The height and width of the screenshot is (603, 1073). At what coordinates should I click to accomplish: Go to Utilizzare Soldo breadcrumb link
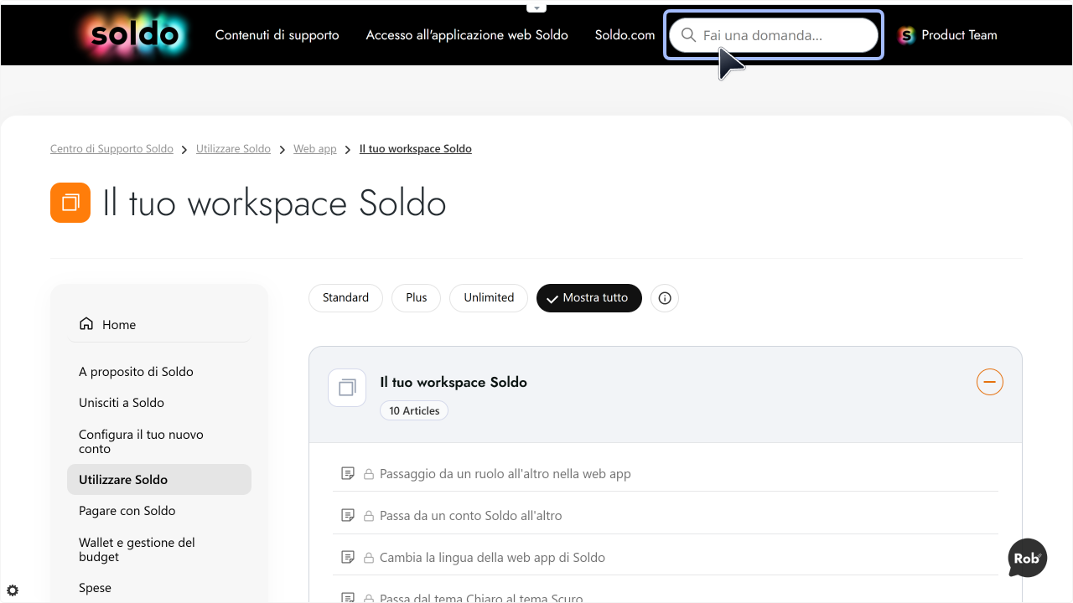(233, 149)
